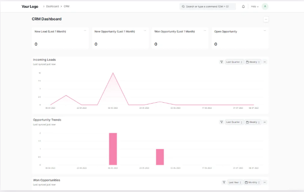Open filter for Opportunity Trends chart
Viewport: 304px width, 192px height.
pos(221,122)
